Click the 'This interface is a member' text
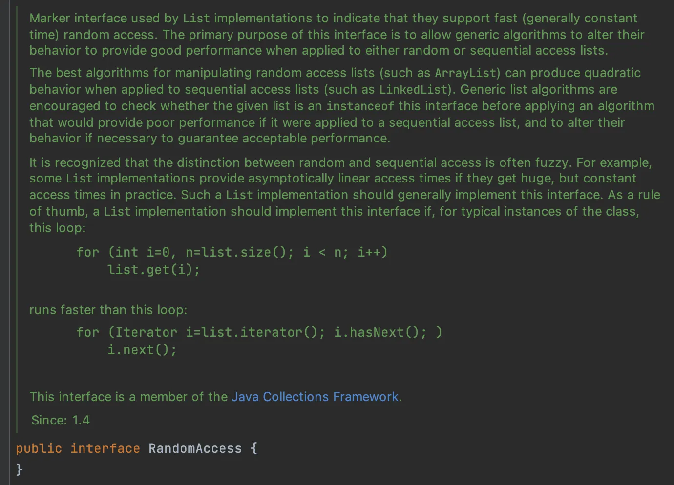 [x=128, y=397]
